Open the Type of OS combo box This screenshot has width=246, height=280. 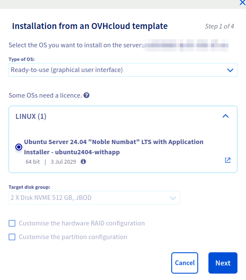(x=123, y=70)
